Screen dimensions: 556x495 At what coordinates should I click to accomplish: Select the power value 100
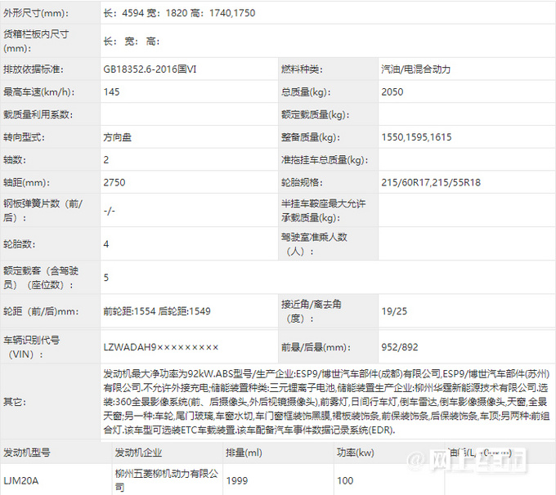point(345,481)
